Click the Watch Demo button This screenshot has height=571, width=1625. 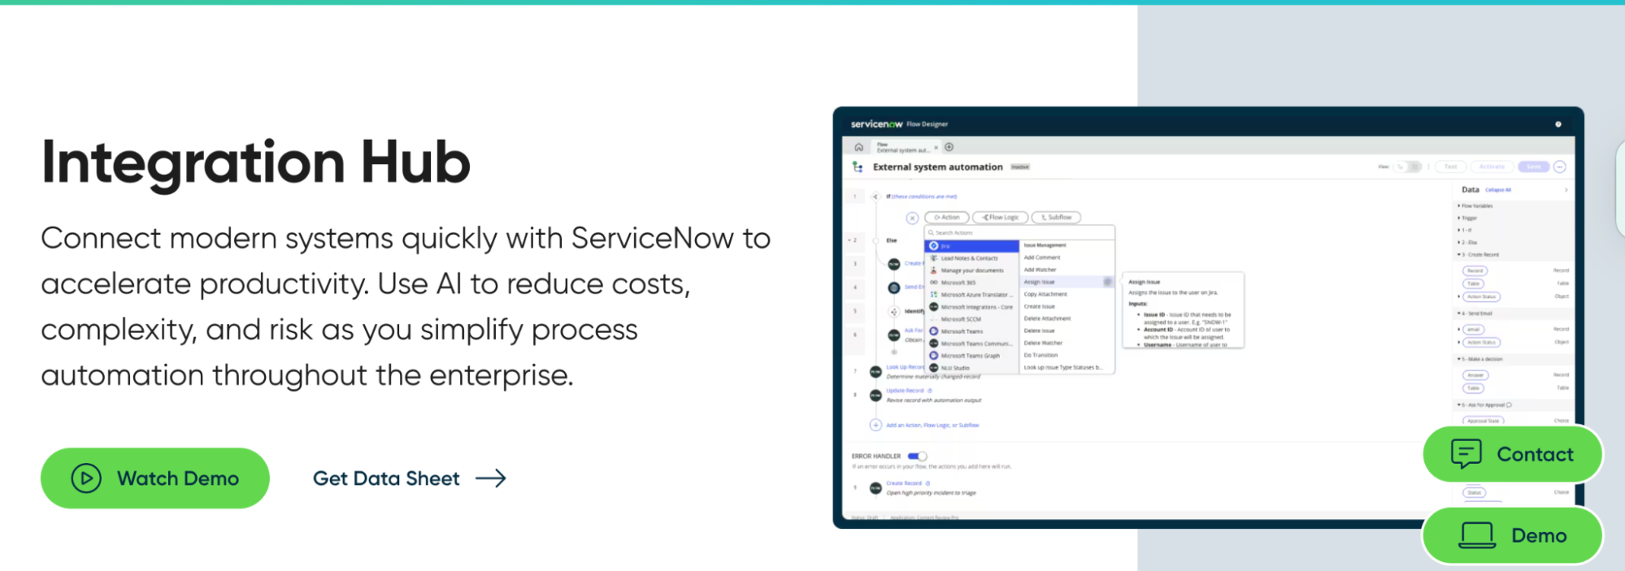[154, 478]
